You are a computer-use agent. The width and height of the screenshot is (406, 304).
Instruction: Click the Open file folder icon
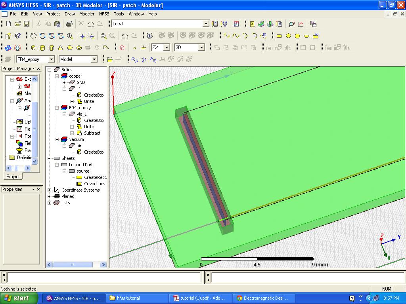click(x=17, y=24)
